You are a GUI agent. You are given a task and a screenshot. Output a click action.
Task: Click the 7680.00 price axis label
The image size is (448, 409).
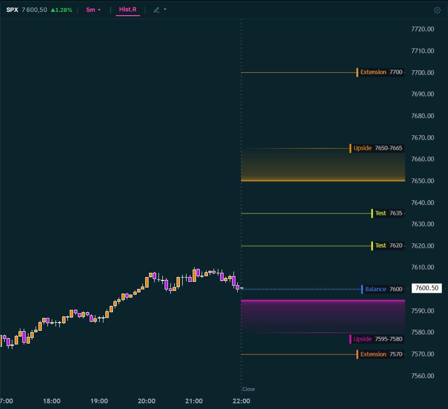tap(422, 116)
